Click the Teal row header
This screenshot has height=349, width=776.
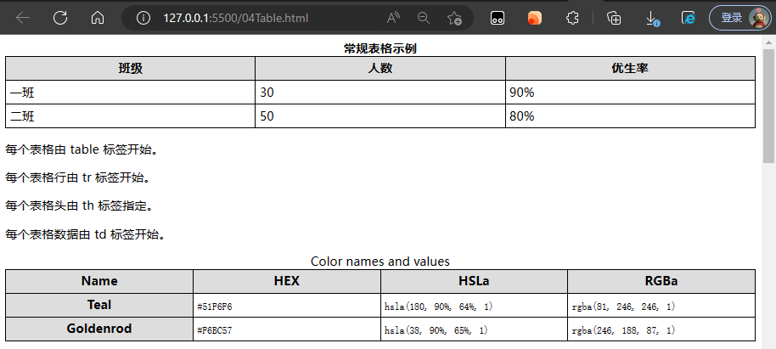99,305
